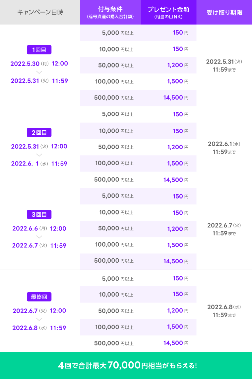This screenshot has width=252, height=379.
Task: Click the down chevron under 2022.6.6 12:00
Action: (39, 237)
